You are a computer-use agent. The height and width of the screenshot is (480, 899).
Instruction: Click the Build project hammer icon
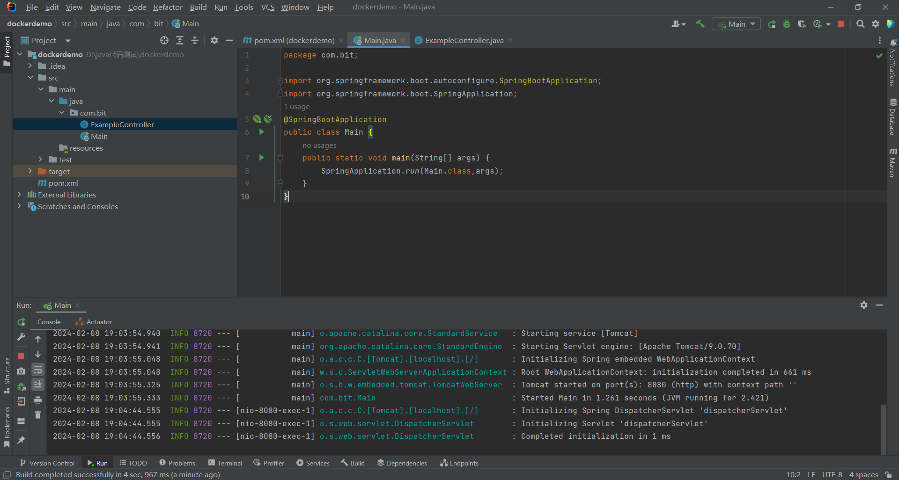pos(700,24)
